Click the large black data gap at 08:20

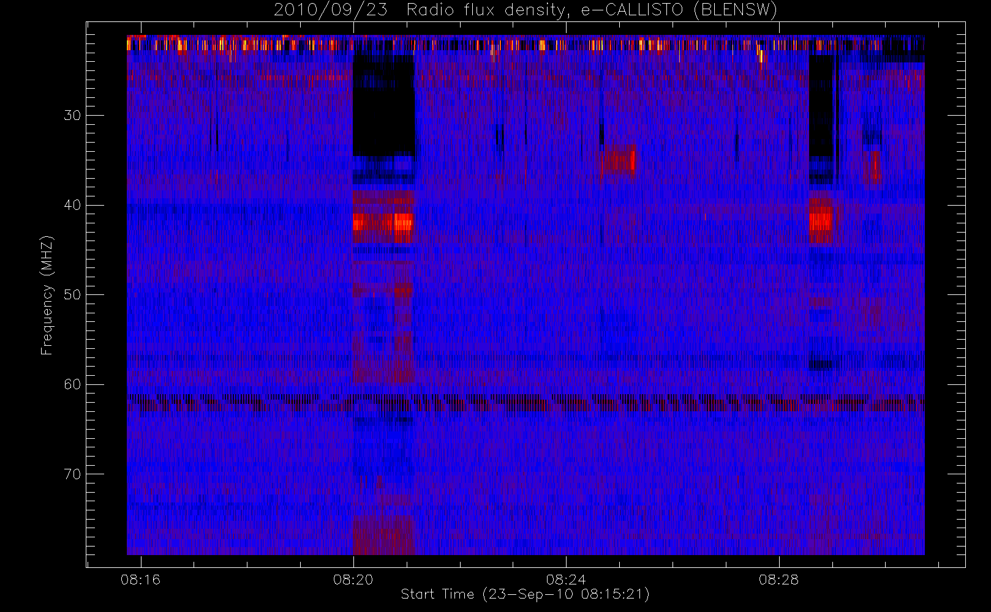pyautogui.click(x=383, y=105)
